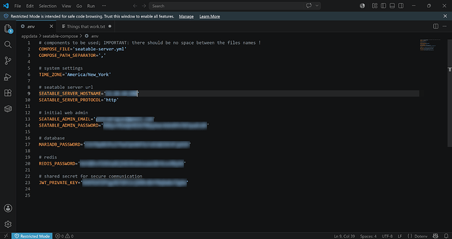Viewport: 452px width, 239px height.
Task: Switch to the Things that work.txt tab
Action: 86,26
